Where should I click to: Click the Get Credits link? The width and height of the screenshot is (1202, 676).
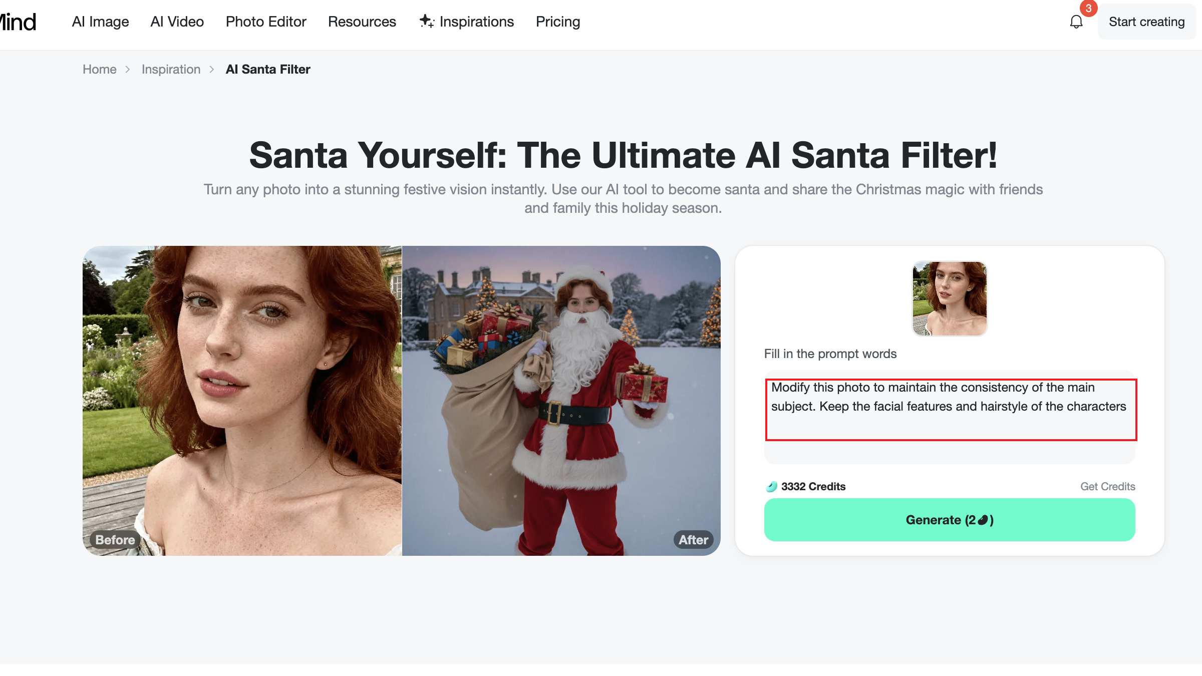1107,487
